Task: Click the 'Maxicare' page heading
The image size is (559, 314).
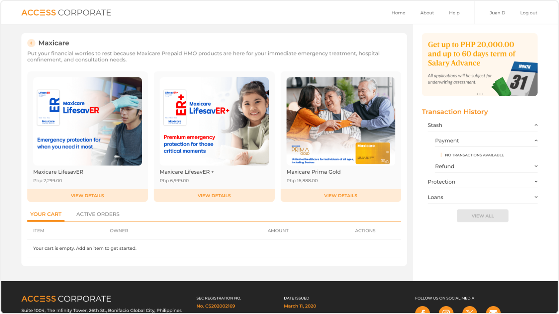Action: click(54, 43)
